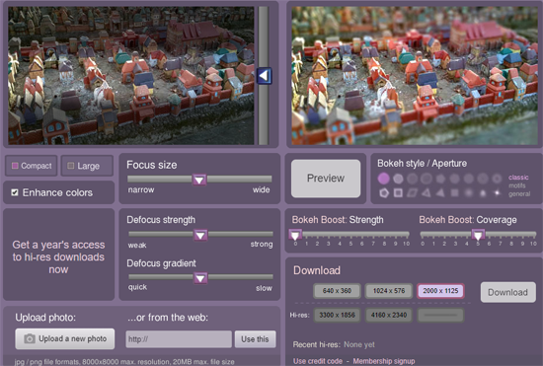Select hi-res 3300 x 1856 size
543x366 pixels.
[337, 315]
